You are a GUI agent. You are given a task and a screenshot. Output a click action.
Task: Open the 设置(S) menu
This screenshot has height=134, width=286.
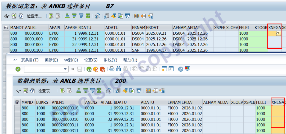point(91,60)
